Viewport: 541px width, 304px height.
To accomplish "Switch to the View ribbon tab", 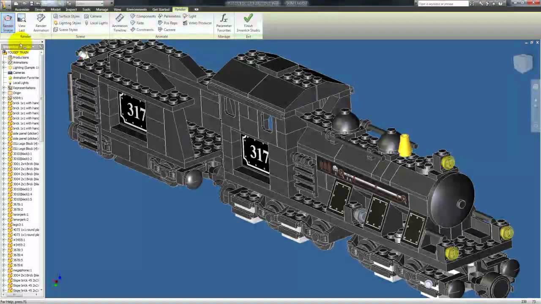I will click(117, 9).
